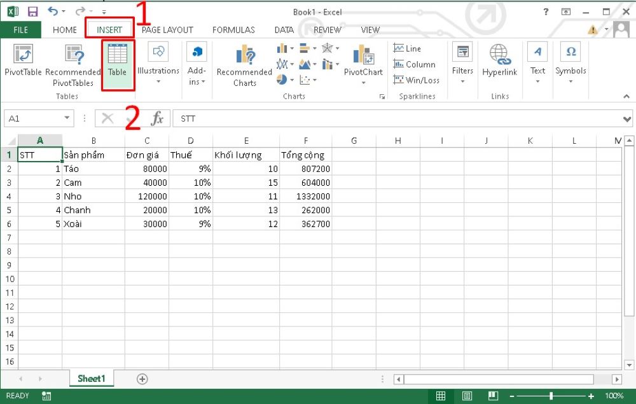Switch to the PAGE LAYOUT tab

pyautogui.click(x=167, y=30)
